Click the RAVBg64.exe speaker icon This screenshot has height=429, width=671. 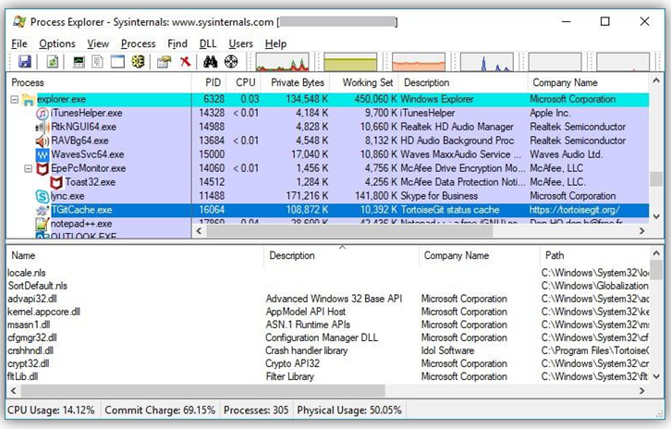pos(43,141)
